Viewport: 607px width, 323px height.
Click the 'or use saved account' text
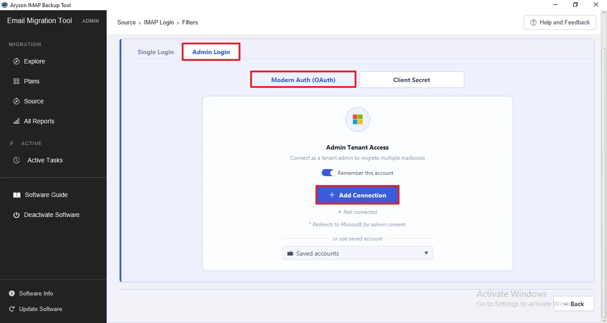(357, 239)
